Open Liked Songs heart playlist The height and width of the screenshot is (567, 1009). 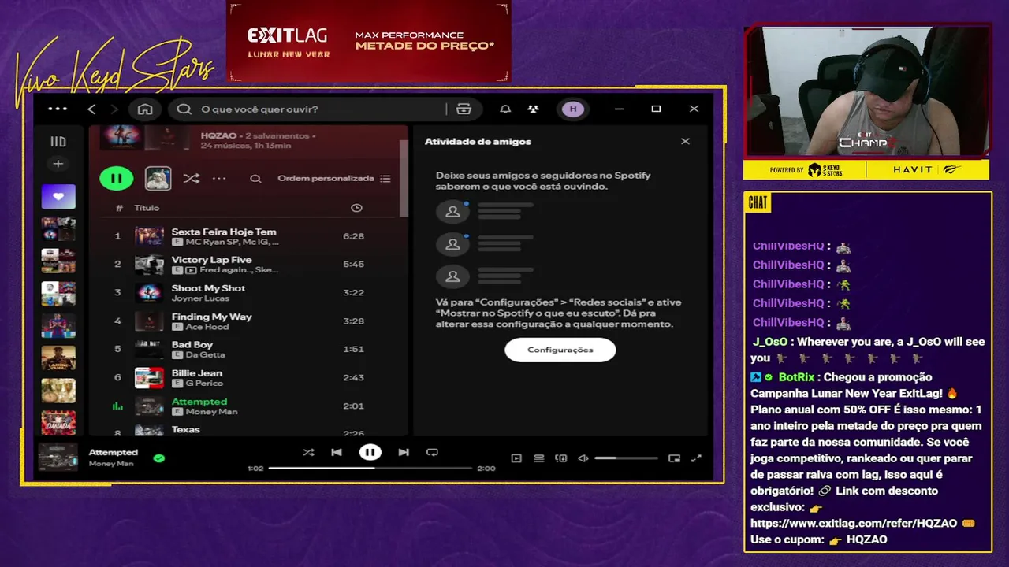click(x=58, y=196)
